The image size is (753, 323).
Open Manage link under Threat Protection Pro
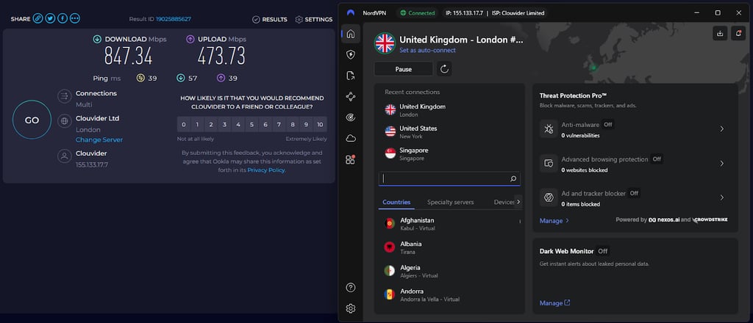point(554,221)
